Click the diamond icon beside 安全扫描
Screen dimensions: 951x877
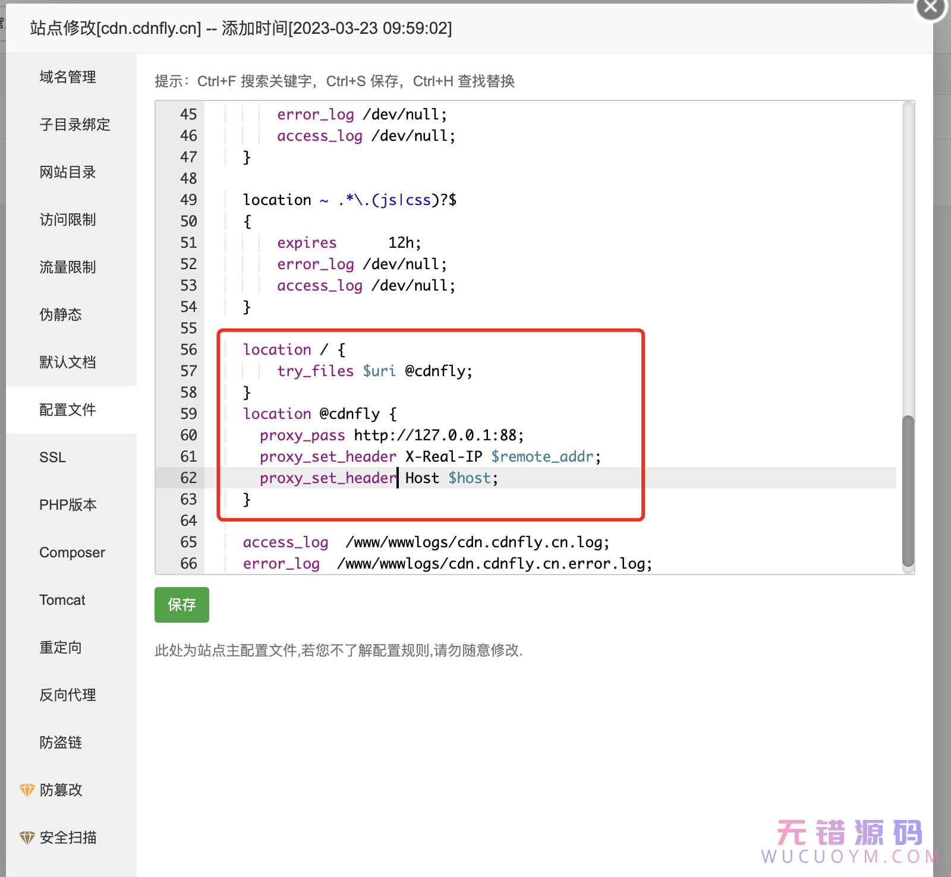pos(27,837)
